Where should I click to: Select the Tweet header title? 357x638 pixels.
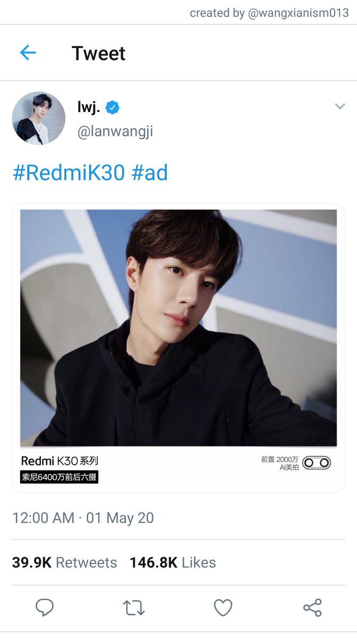click(x=99, y=53)
